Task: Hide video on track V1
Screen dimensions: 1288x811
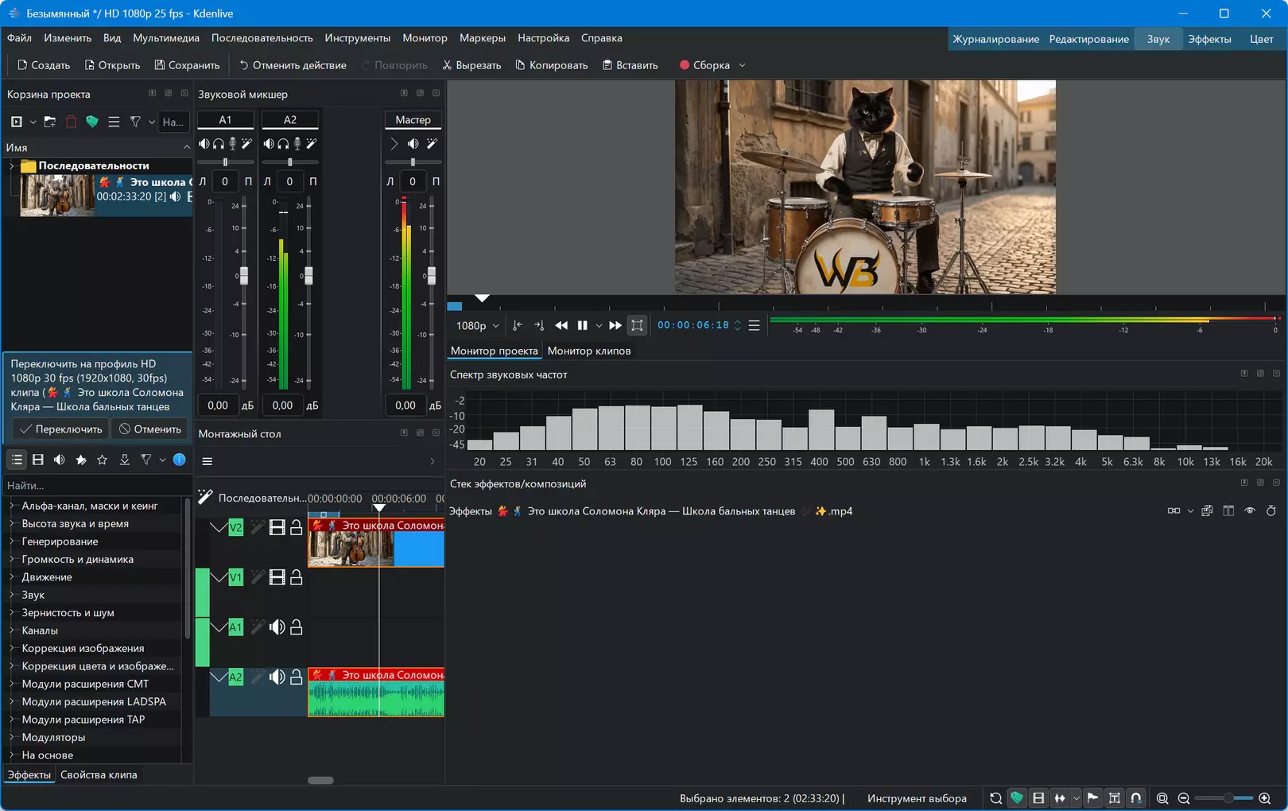Action: pyautogui.click(x=277, y=577)
